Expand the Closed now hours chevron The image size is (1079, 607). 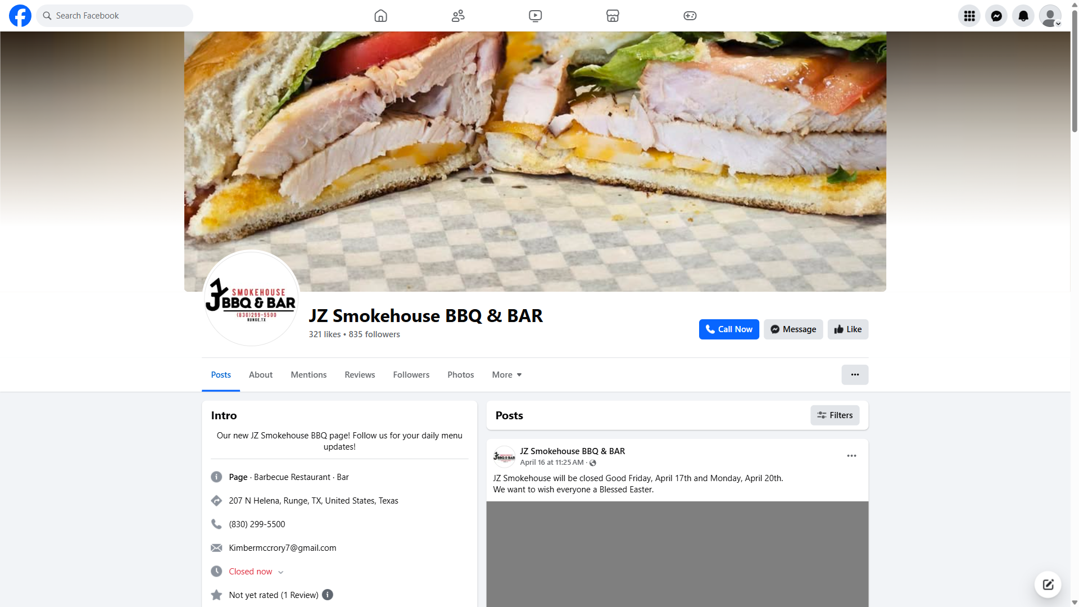(x=280, y=572)
